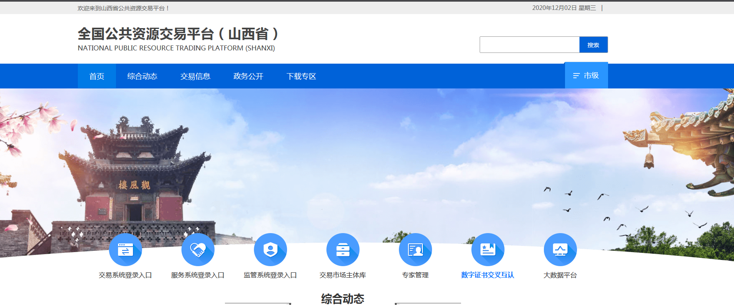Click the NATIONAL PUBLIC RESOURCE TRADING PLATFORM subtitle

(176, 48)
